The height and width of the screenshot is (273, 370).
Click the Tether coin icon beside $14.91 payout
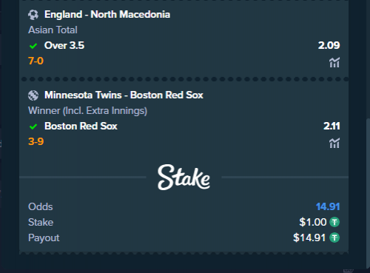(x=334, y=237)
